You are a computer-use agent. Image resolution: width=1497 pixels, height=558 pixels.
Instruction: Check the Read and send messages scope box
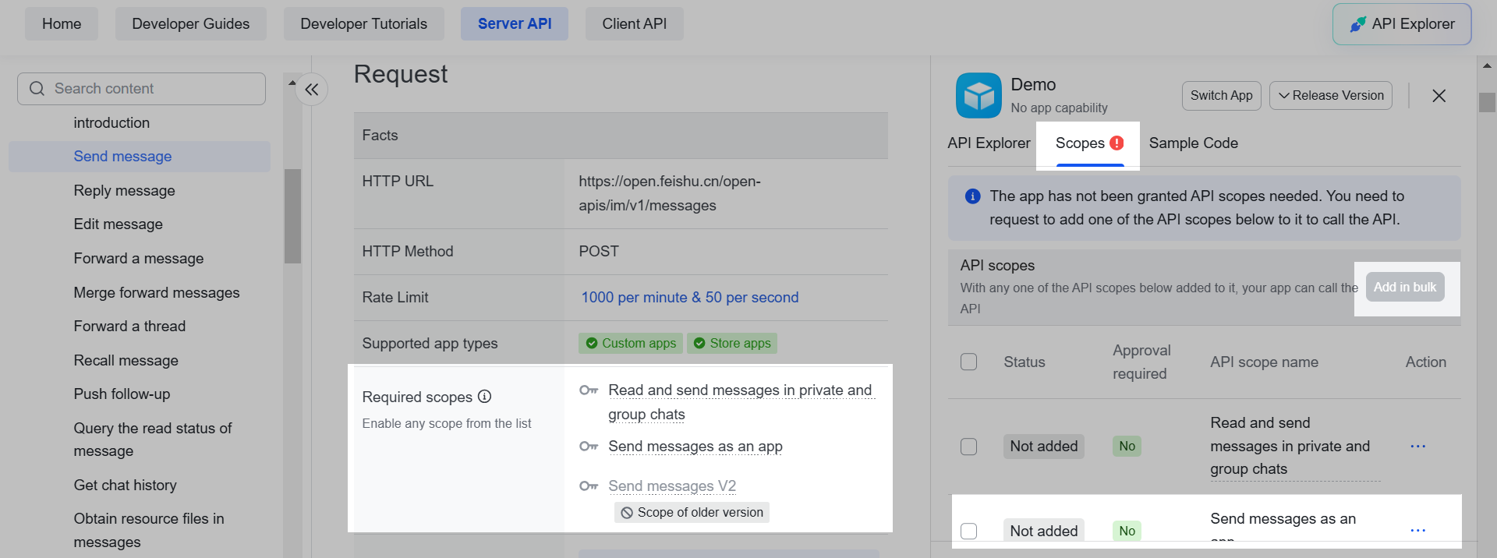coord(968,447)
